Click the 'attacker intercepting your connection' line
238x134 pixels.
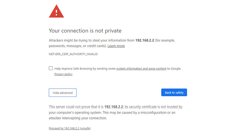78,118
